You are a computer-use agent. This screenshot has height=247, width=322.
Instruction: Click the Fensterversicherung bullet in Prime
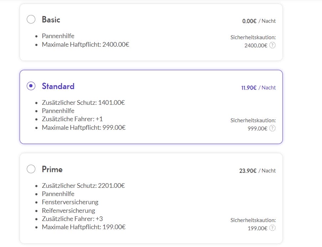pyautogui.click(x=70, y=202)
